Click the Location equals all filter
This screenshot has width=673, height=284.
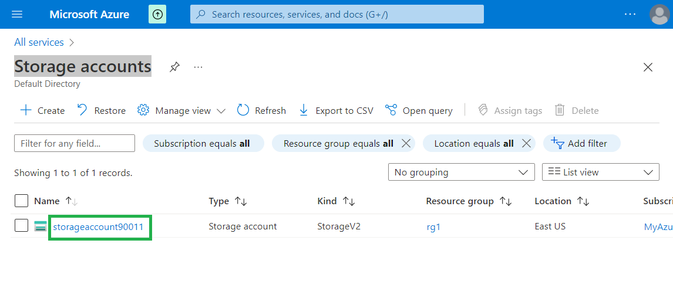point(474,143)
